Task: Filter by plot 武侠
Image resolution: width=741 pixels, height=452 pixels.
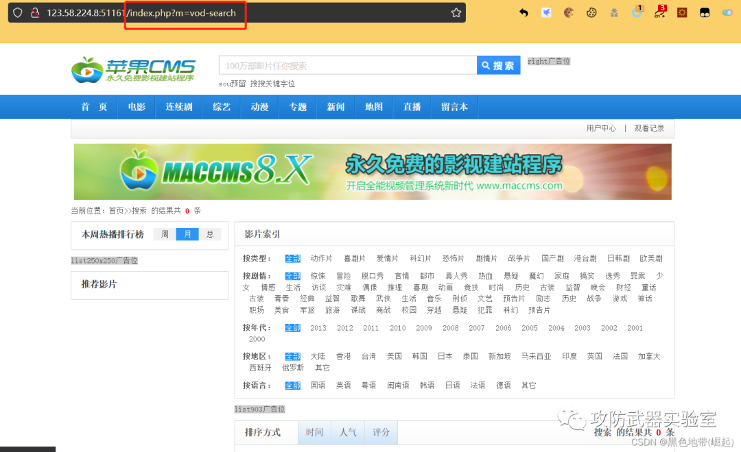Action: pos(384,299)
